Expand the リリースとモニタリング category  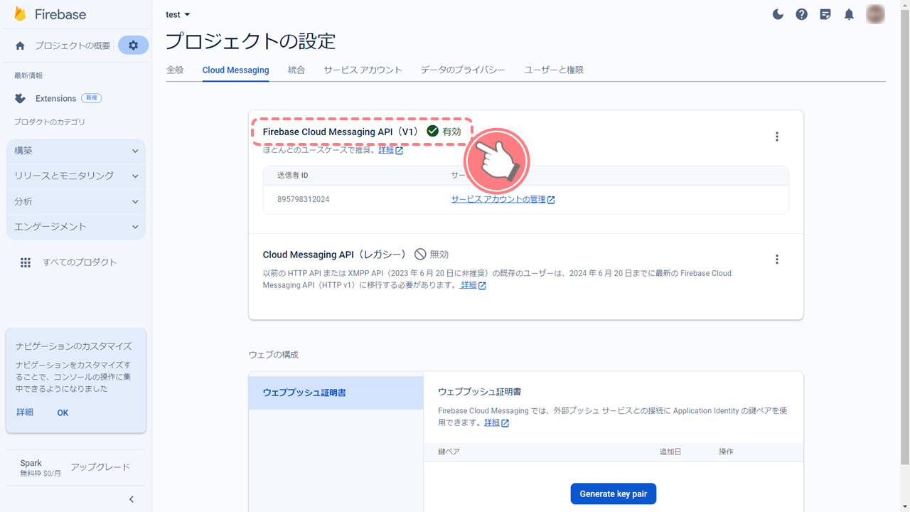(x=75, y=176)
